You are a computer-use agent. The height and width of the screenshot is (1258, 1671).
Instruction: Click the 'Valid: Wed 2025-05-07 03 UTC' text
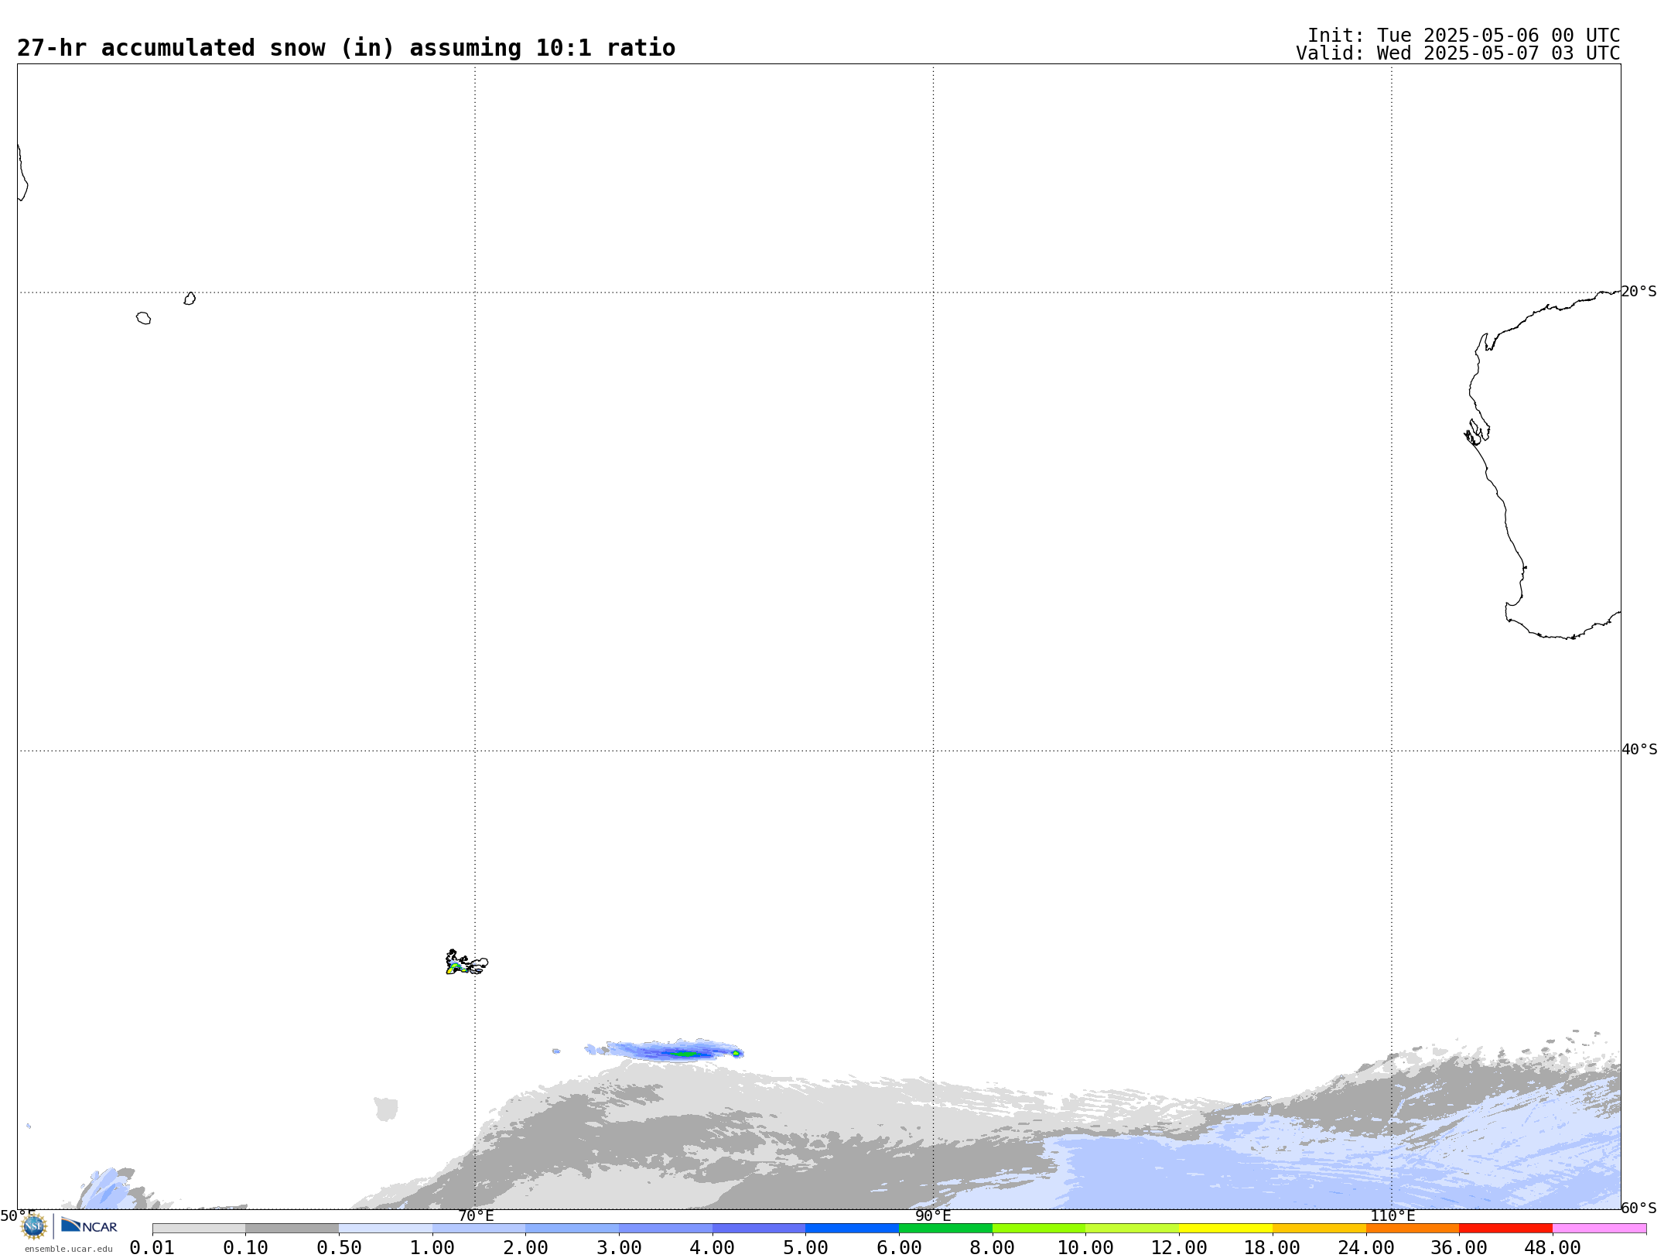tap(1458, 53)
